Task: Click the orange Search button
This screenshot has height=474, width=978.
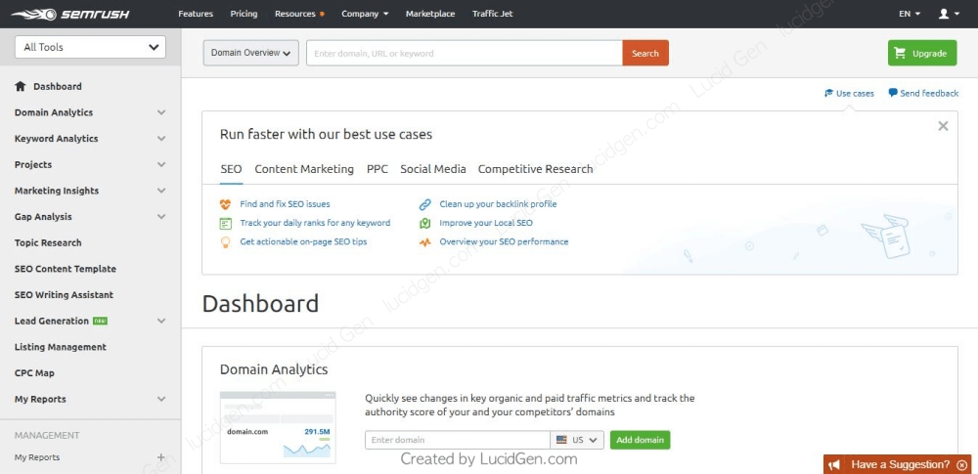Action: point(645,53)
